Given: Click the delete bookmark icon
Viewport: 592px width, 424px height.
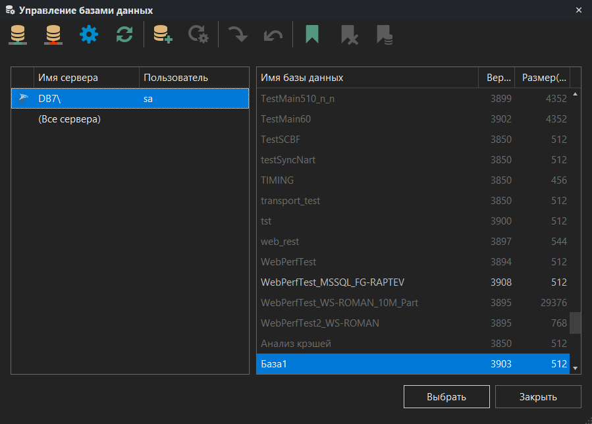Looking at the screenshot, I should click(x=349, y=34).
